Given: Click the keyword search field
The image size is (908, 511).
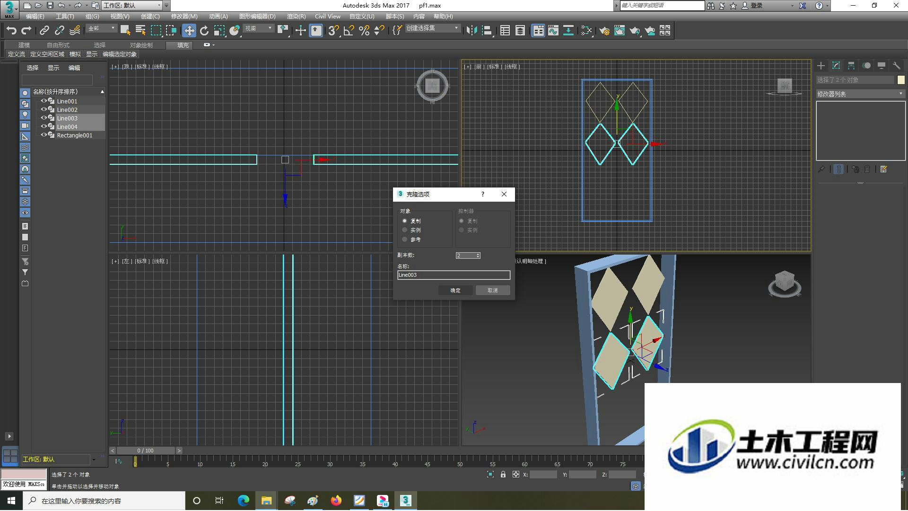Looking at the screenshot, I should click(662, 6).
